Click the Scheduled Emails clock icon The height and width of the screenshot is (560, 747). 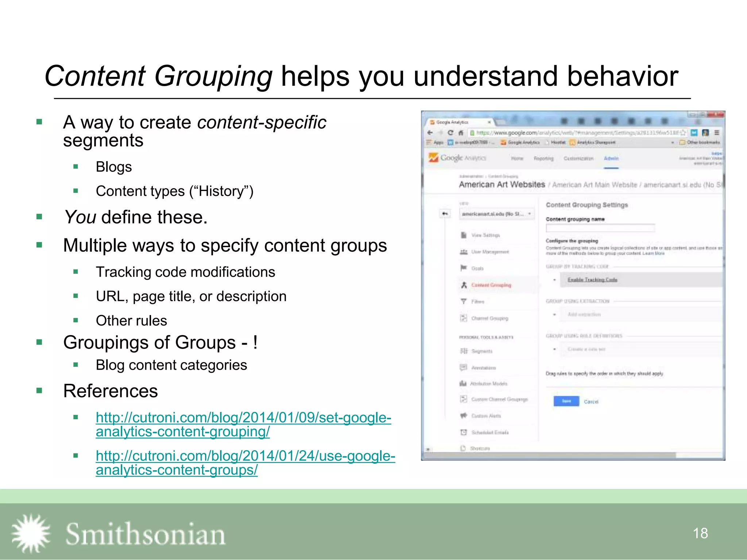464,432
